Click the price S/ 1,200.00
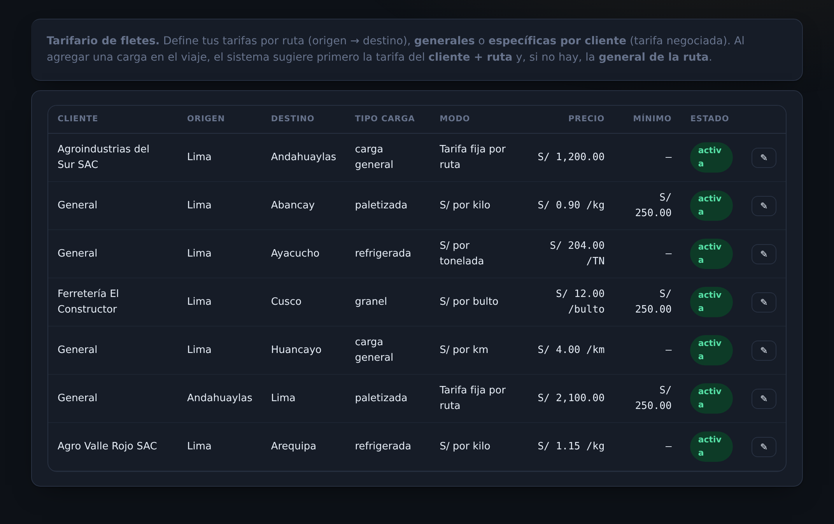This screenshot has width=834, height=524. (571, 157)
